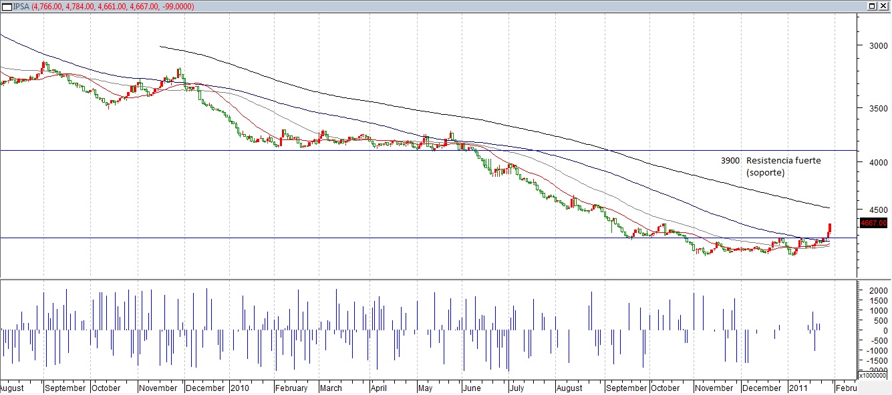
Task: Click the x1000000 volume scale label
Action: tap(873, 375)
